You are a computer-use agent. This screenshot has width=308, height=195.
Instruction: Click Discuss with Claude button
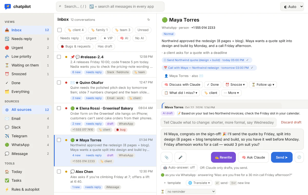182,85
